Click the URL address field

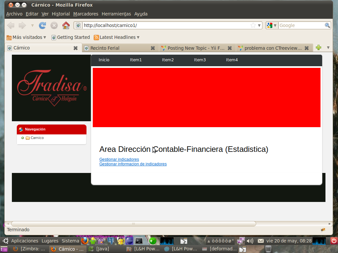click(165, 25)
